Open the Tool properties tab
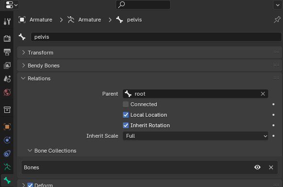 tap(7, 22)
